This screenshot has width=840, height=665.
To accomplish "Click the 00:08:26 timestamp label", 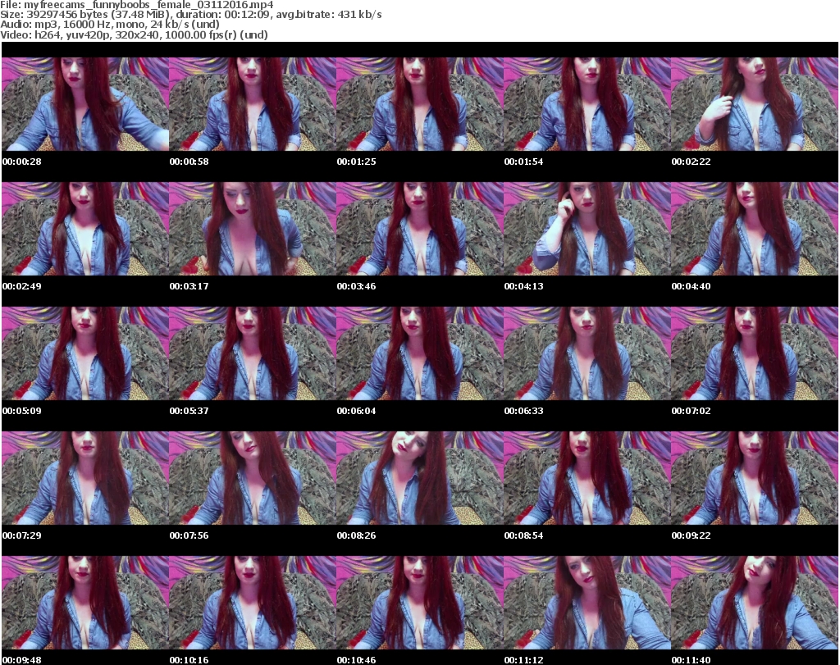I will (356, 535).
